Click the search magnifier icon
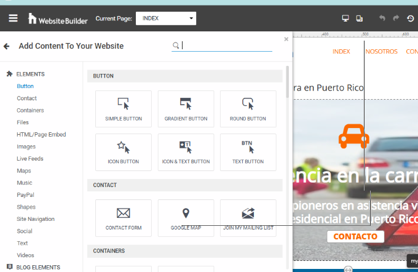This screenshot has width=418, height=272. click(x=176, y=46)
